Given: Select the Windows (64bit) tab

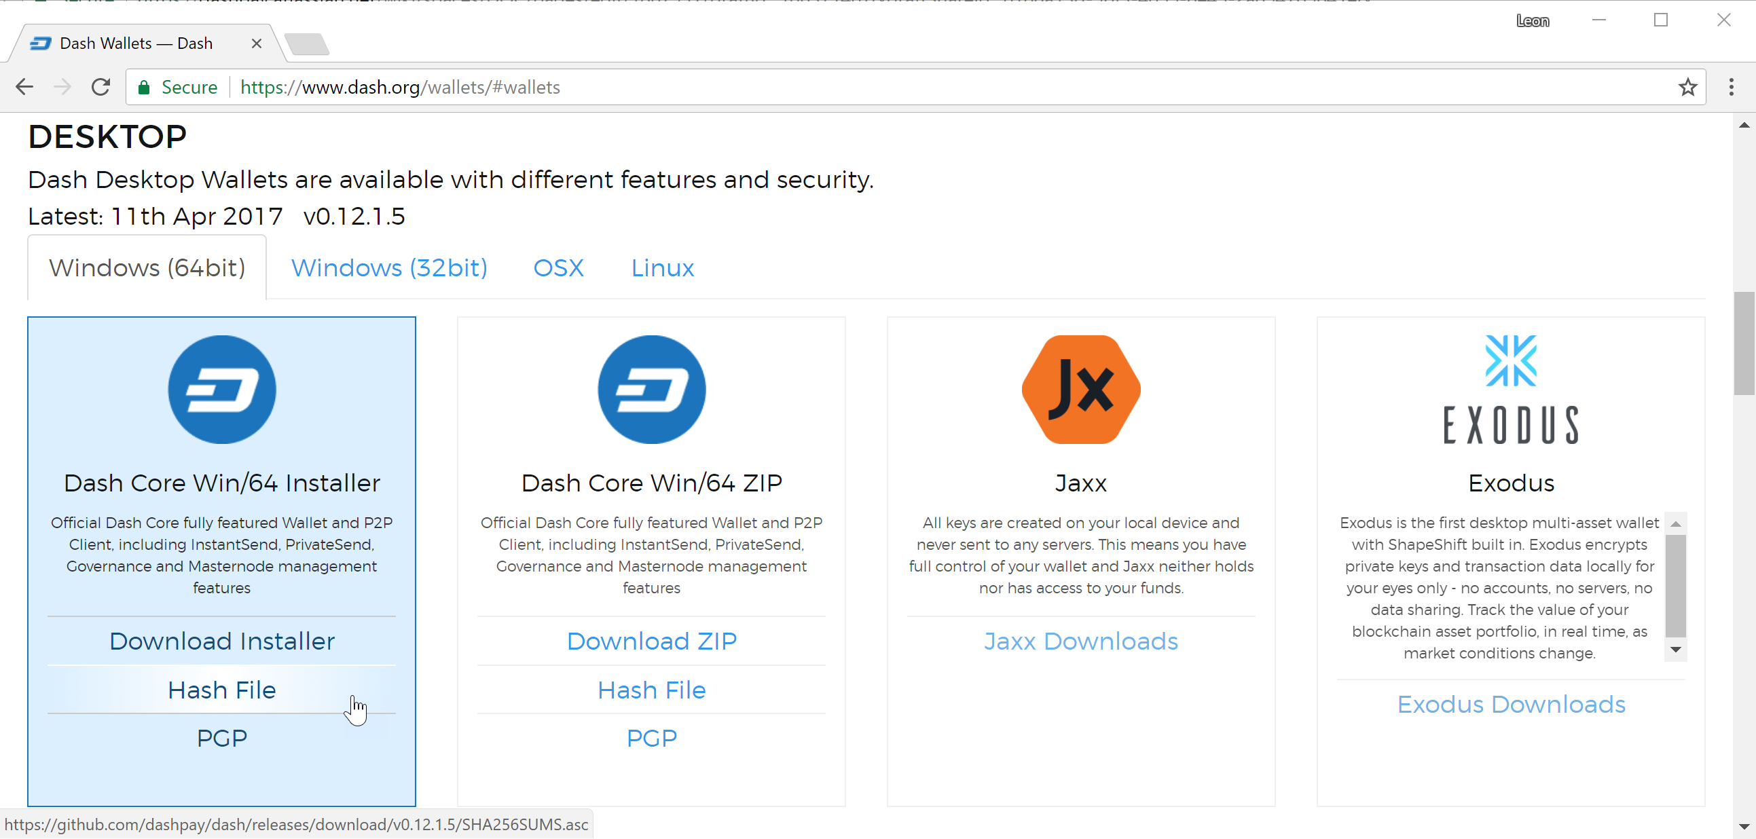Looking at the screenshot, I should 147,268.
